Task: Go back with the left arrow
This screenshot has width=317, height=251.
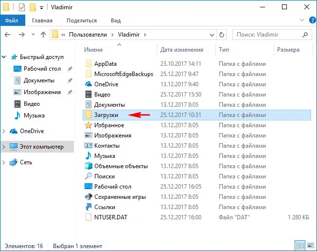Action: tap(7, 35)
